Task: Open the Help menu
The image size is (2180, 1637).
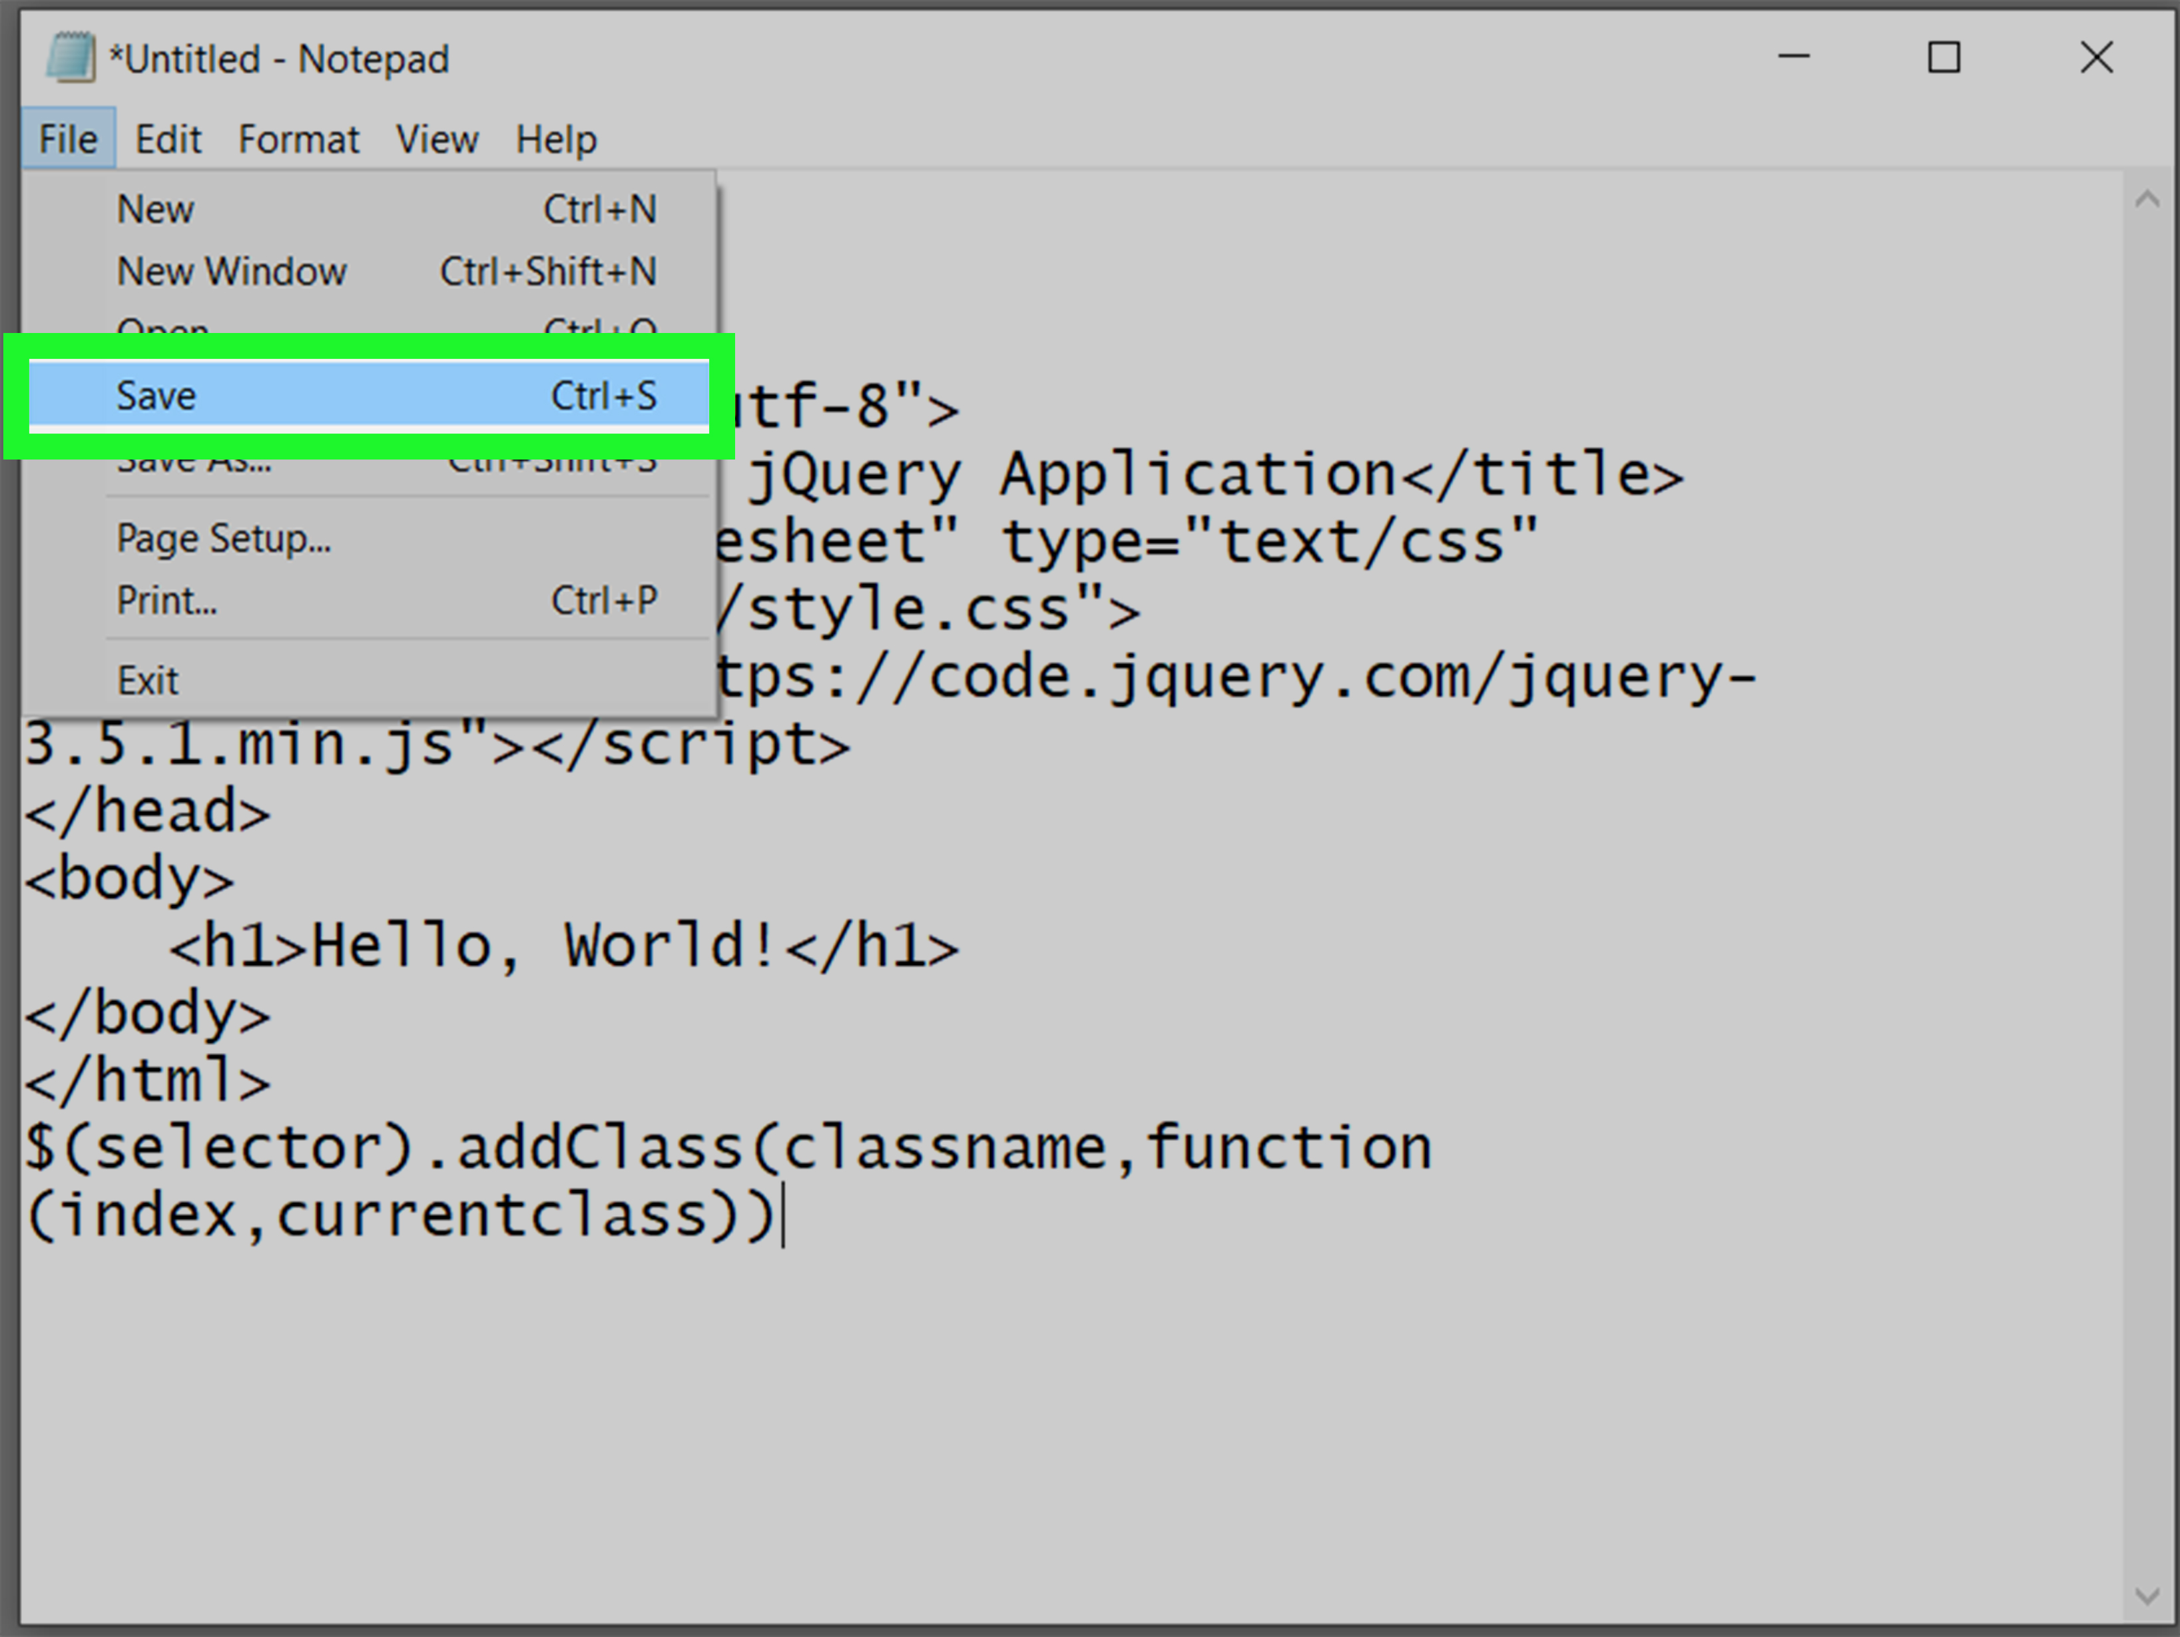Action: (x=556, y=139)
